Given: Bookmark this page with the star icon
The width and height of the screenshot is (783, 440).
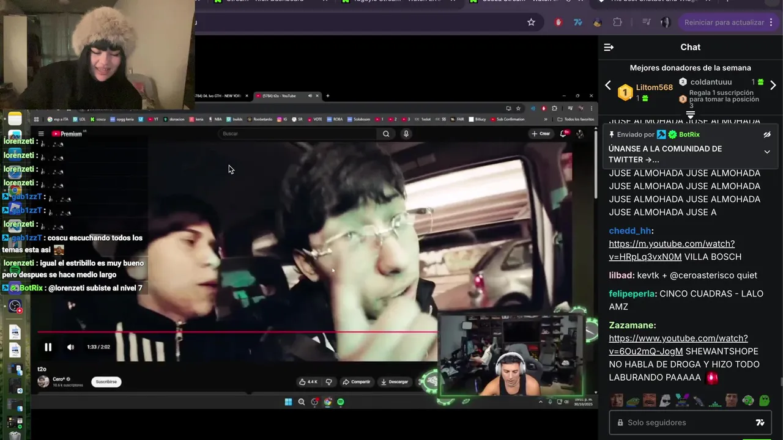Looking at the screenshot, I should (x=531, y=22).
